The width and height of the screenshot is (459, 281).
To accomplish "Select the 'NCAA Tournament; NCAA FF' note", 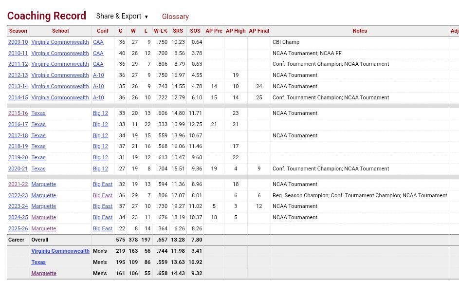I will (307, 53).
